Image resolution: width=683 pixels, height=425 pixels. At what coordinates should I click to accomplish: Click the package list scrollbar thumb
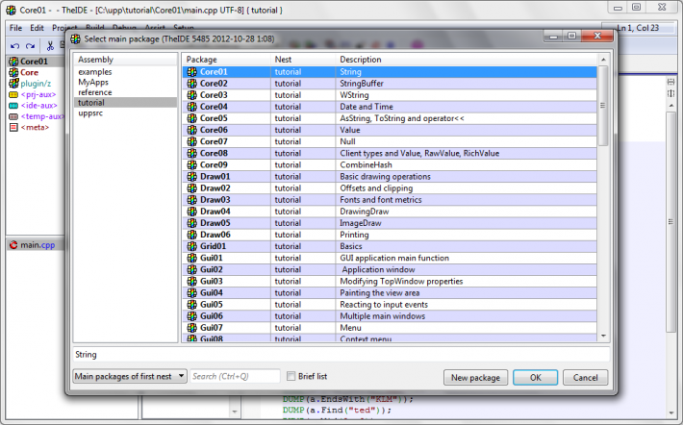[x=603, y=106]
